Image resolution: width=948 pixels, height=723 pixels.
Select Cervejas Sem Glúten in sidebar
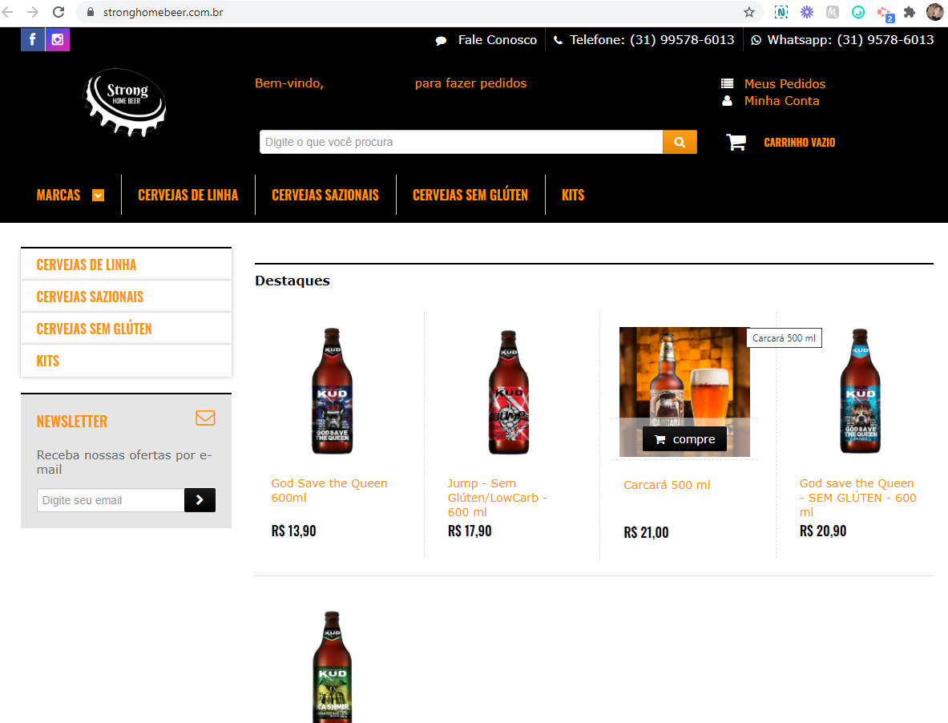[x=127, y=329]
